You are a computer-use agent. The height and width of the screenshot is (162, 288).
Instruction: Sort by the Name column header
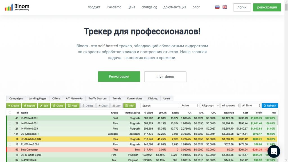click(24, 113)
